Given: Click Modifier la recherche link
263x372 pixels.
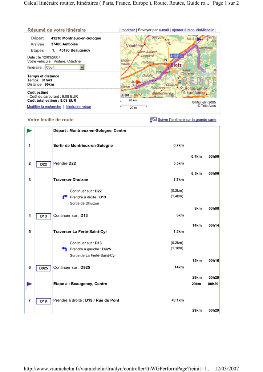Looking at the screenshot, I should 44,107.
